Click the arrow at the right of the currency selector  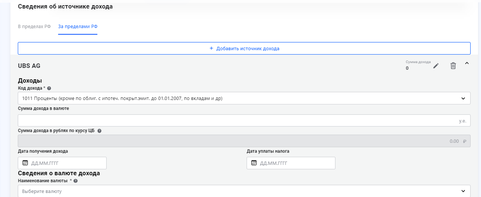pos(463,191)
